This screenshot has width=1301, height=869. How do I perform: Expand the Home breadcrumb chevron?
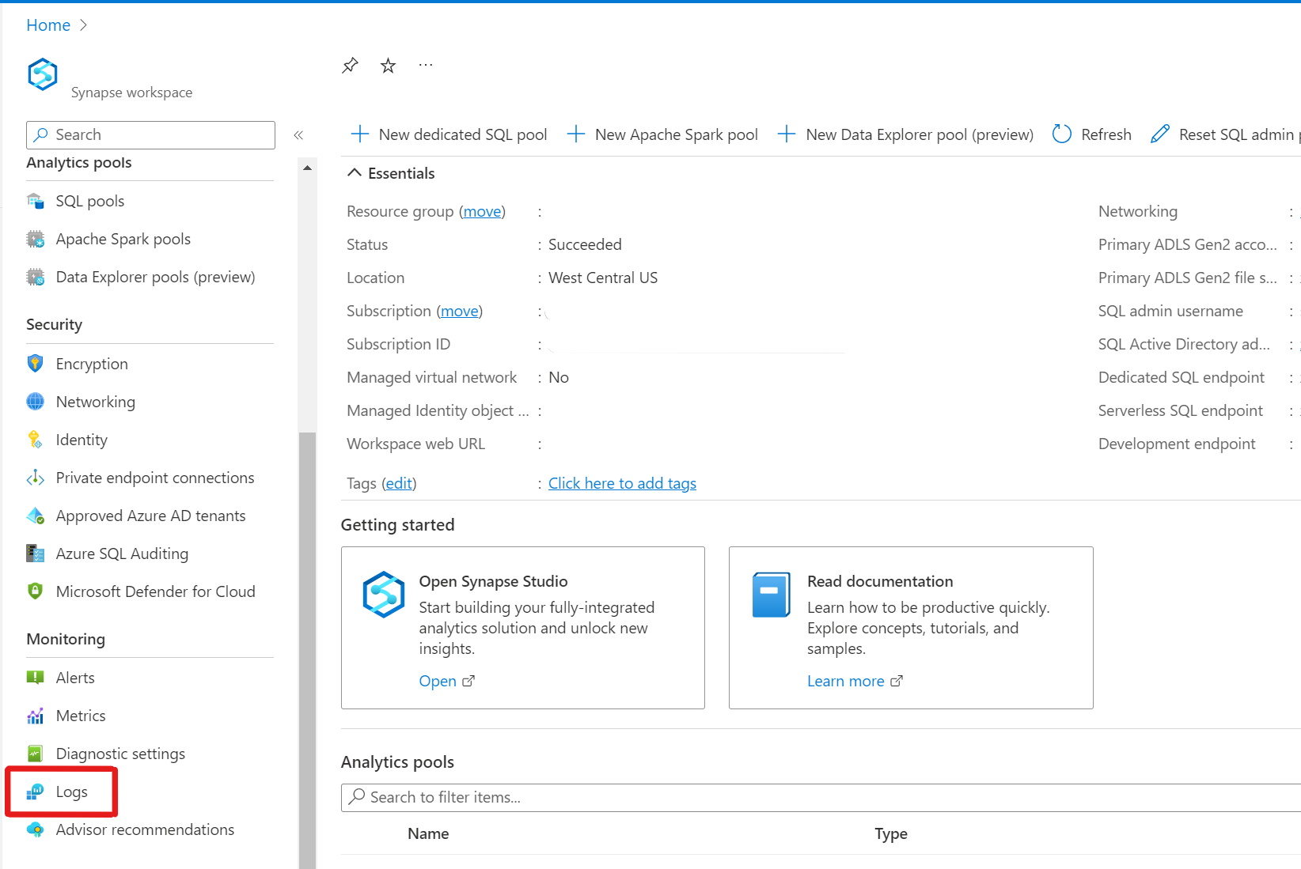coord(84,25)
